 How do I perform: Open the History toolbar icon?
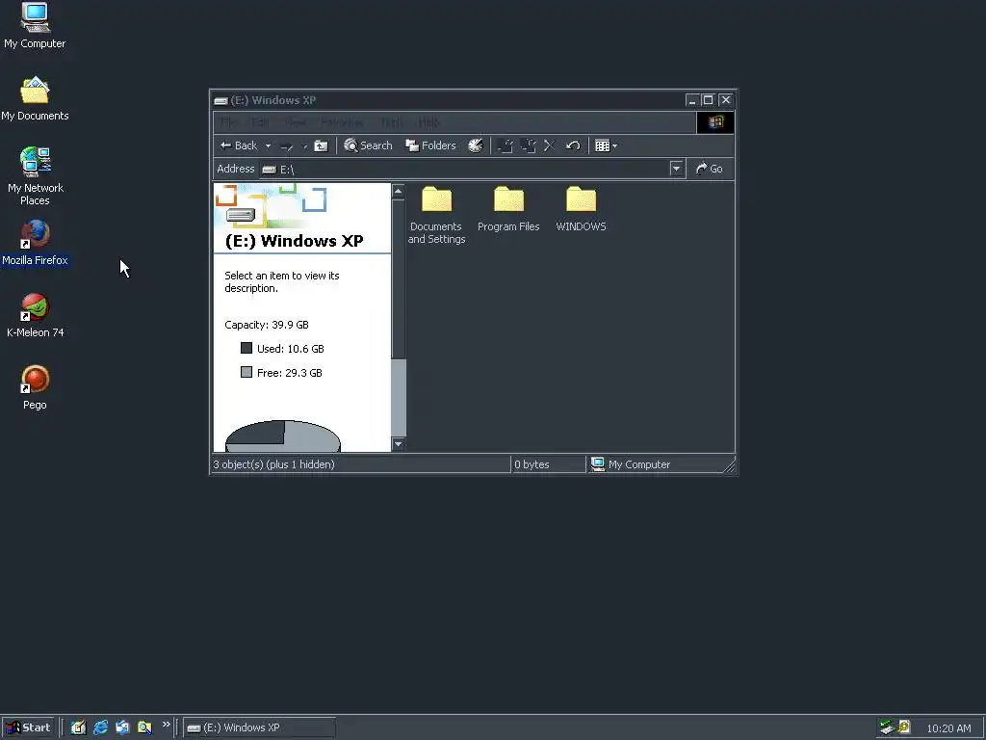click(x=476, y=145)
